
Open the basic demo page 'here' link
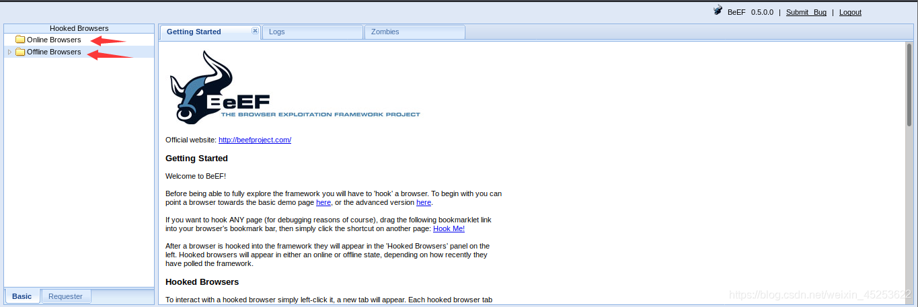[323, 202]
